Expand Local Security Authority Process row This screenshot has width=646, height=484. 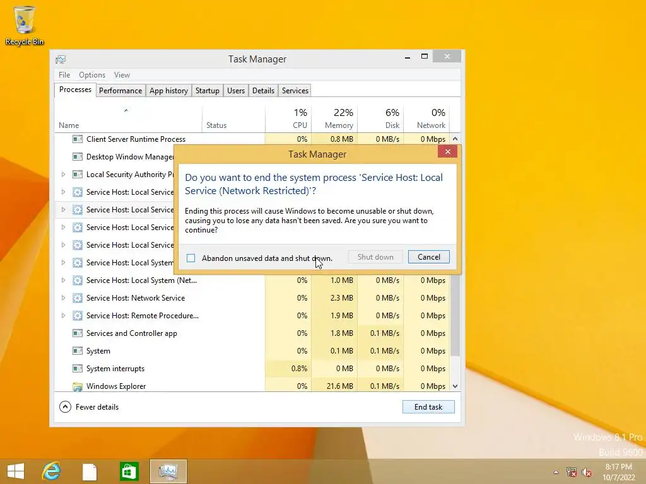[x=63, y=175]
